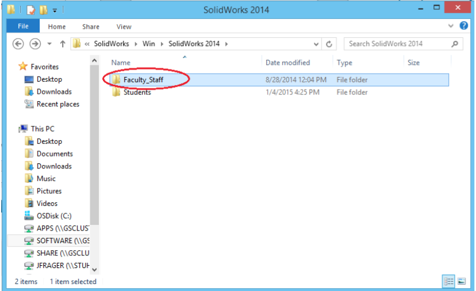Image resolution: width=476 pixels, height=291 pixels.
Task: Go up one folder level
Action: (63, 44)
